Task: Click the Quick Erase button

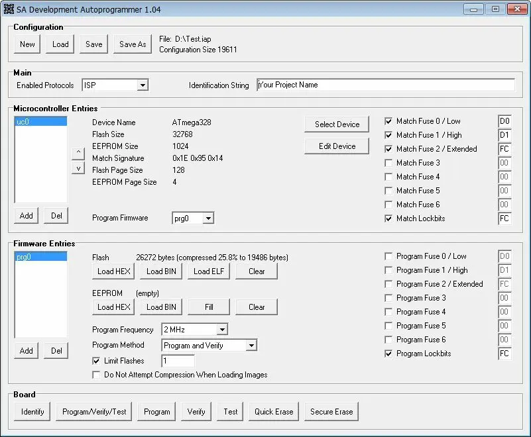Action: click(274, 412)
